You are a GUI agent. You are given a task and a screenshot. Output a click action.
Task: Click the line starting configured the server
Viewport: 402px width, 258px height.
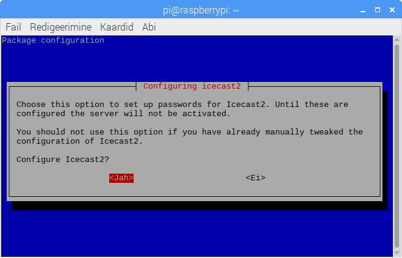pyautogui.click(x=124, y=114)
